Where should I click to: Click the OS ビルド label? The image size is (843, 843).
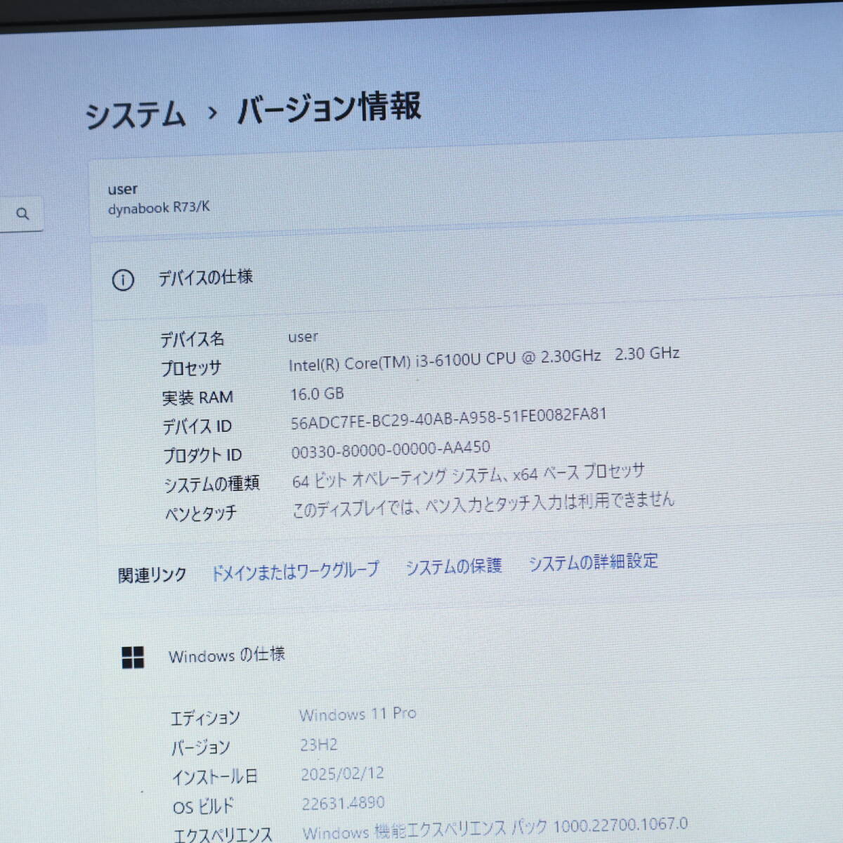point(204,806)
